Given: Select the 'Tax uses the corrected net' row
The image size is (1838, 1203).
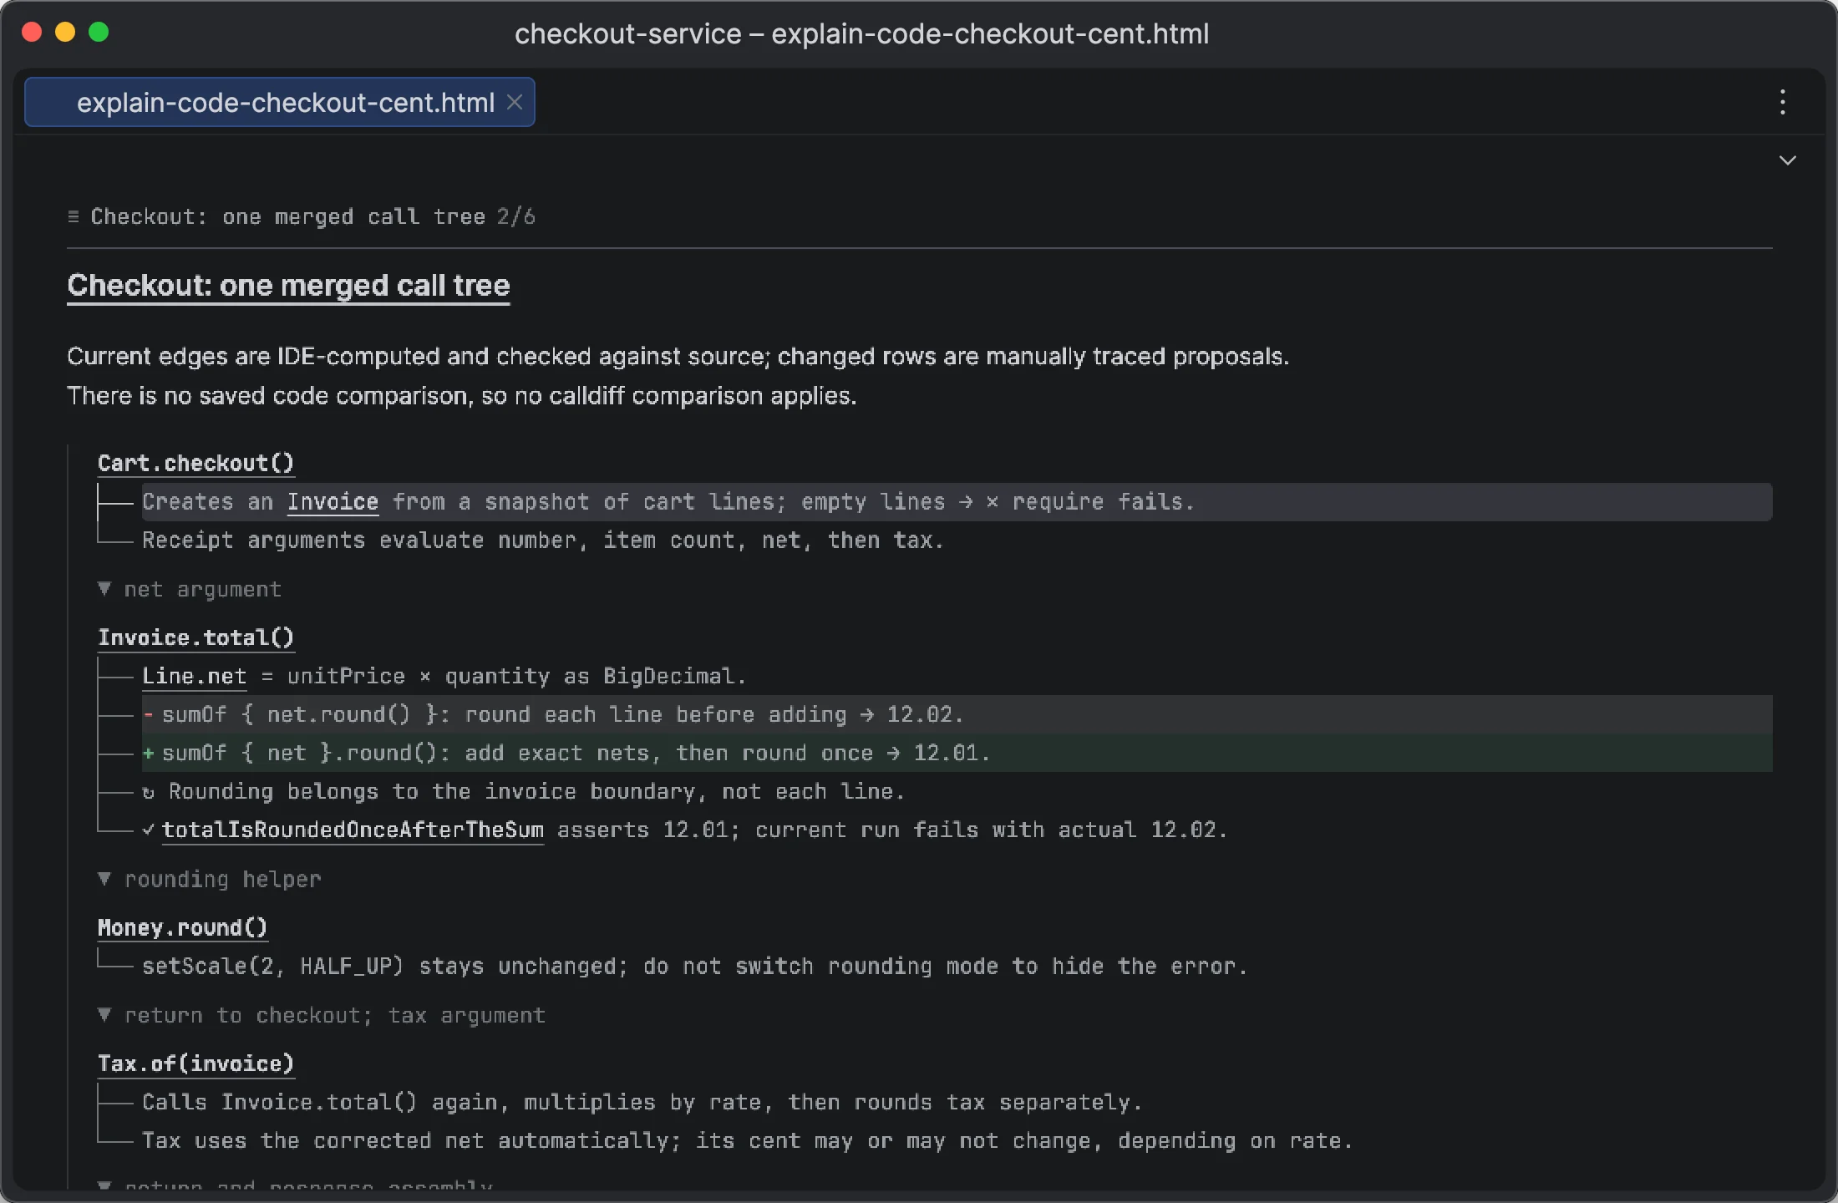Looking at the screenshot, I should click(x=957, y=1141).
